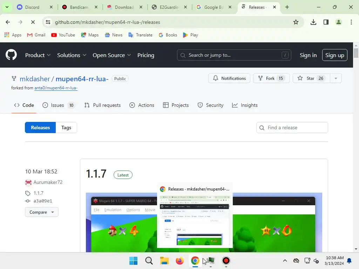Open the mkdasher user link
This screenshot has width=359, height=269.
35,79
